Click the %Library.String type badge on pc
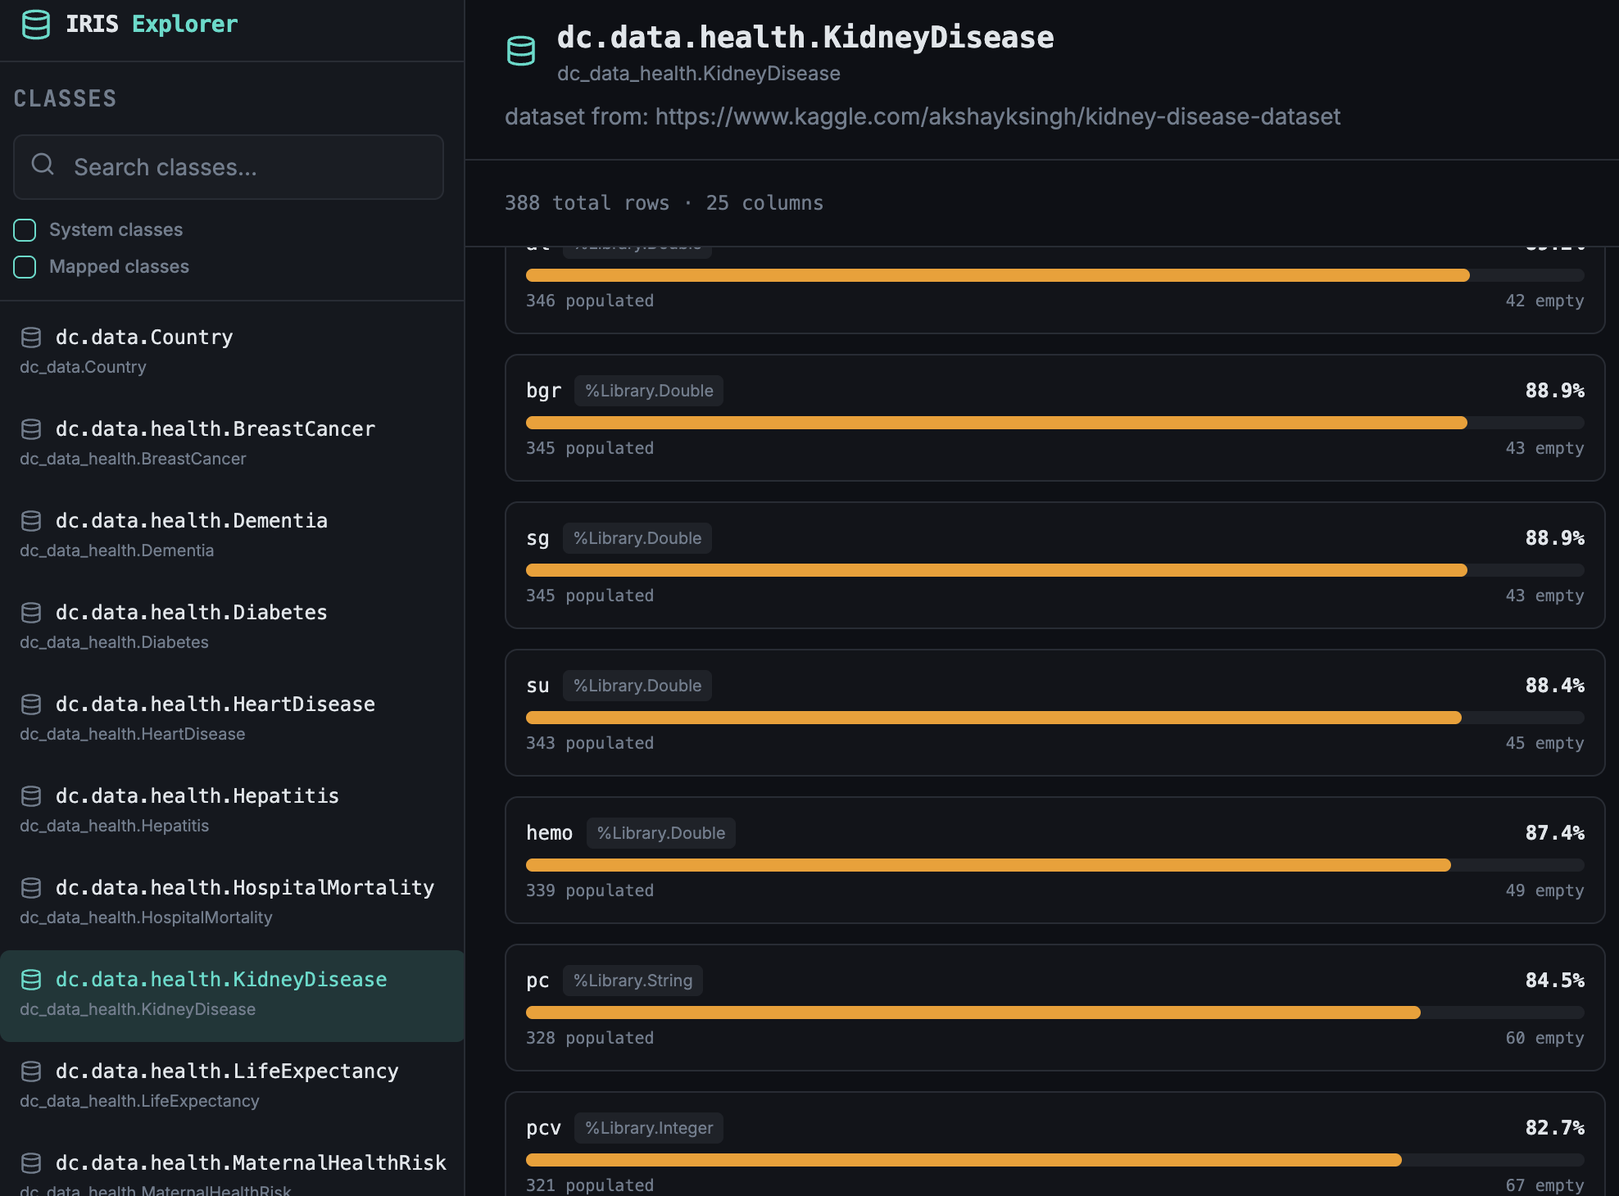 click(633, 981)
